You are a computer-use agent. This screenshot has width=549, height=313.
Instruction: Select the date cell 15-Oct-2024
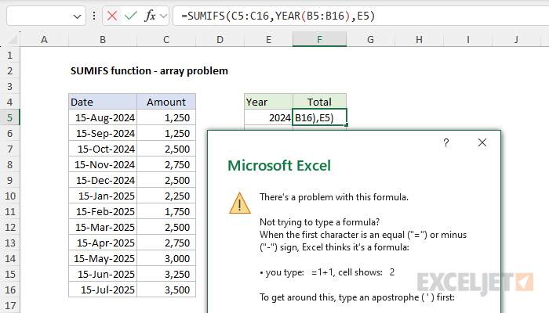103,149
